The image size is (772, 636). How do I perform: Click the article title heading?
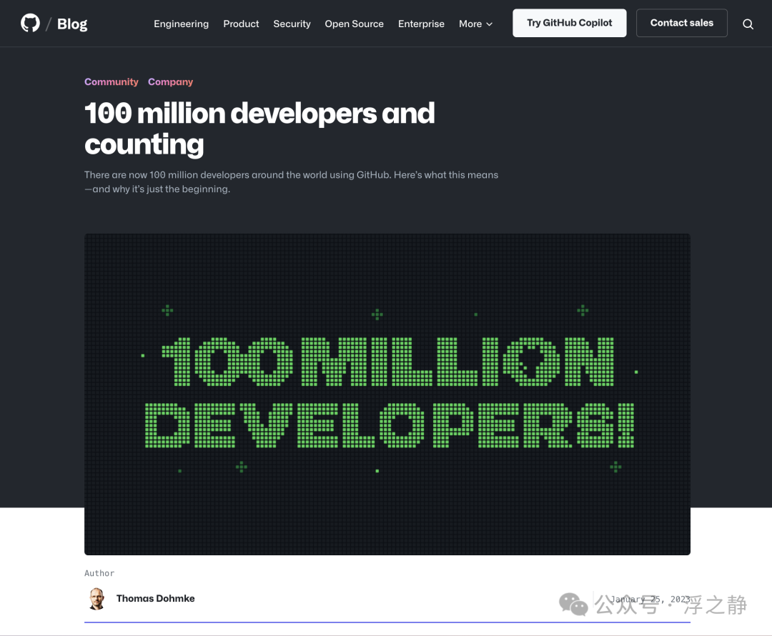[x=259, y=129]
